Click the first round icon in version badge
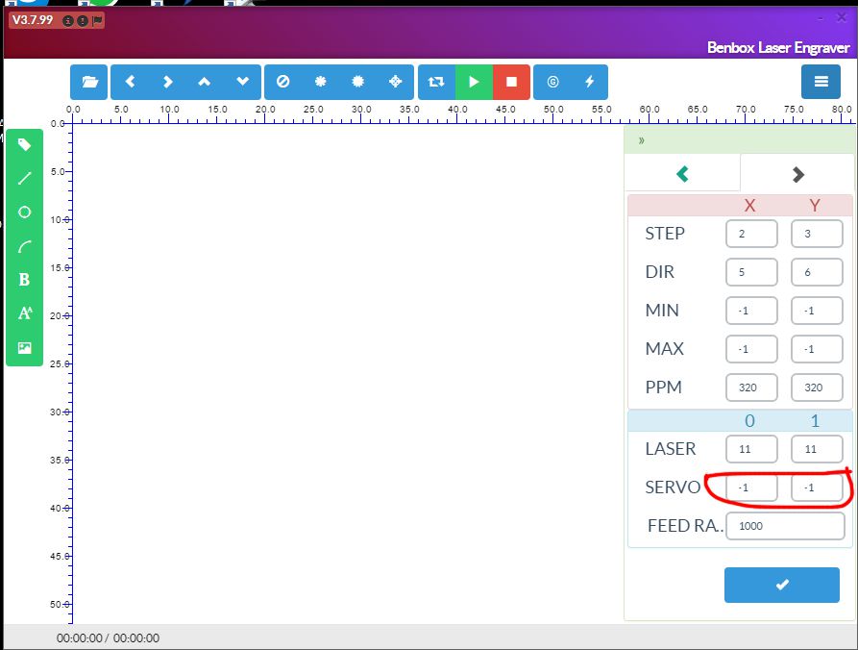 [x=68, y=21]
